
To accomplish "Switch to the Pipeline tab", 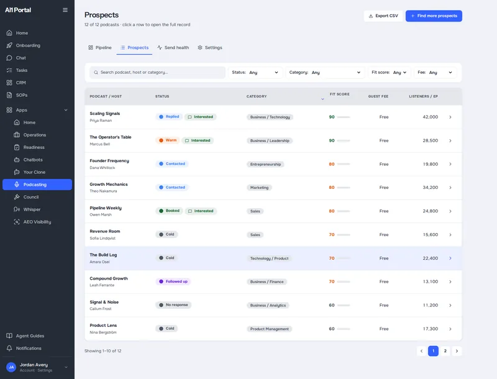I will pyautogui.click(x=100, y=48).
